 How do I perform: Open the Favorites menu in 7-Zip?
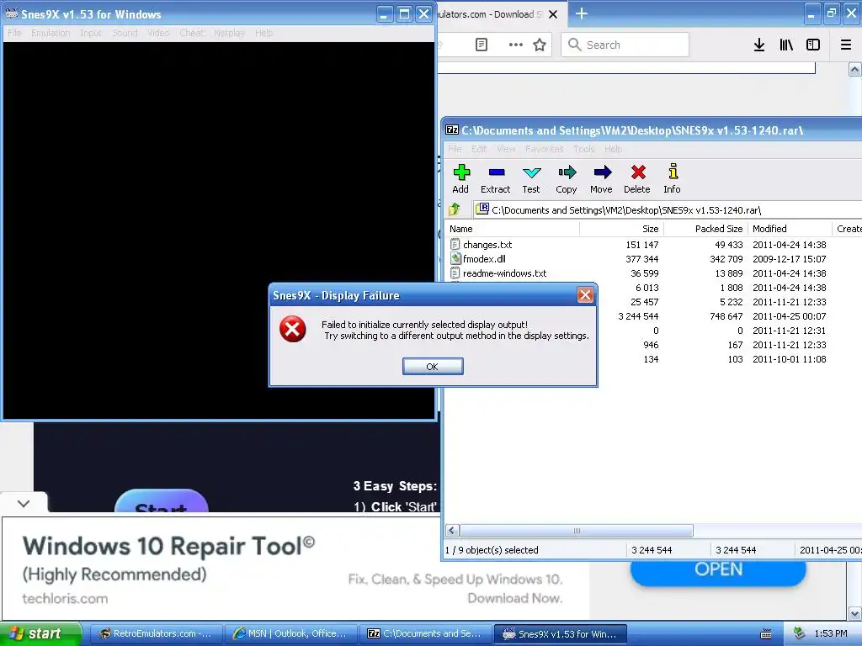tap(545, 149)
